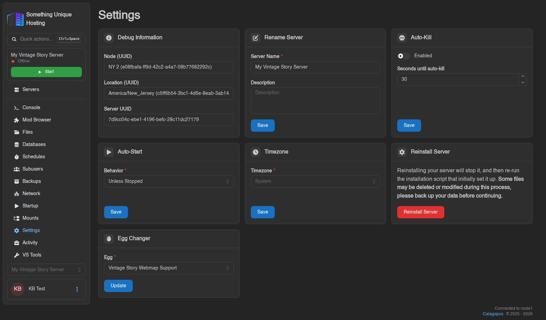Toggle the Auto-Kill Enabled switch
This screenshot has height=320, width=546.
point(404,56)
